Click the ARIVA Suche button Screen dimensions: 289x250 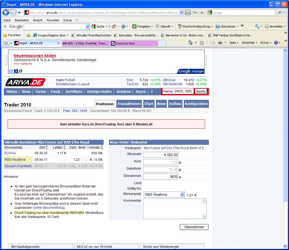pos(201,91)
